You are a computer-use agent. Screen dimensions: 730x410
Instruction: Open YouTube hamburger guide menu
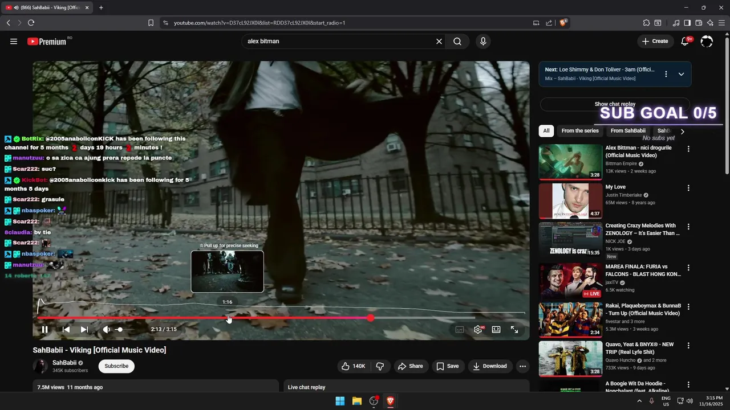[14, 41]
